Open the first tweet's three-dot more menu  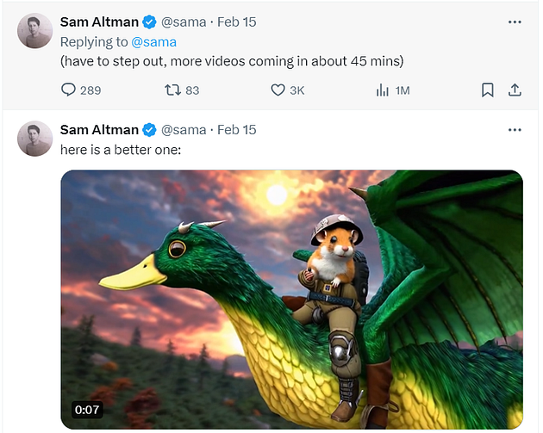click(x=515, y=22)
